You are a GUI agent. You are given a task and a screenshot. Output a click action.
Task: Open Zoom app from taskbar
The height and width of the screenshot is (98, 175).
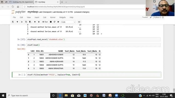click(116, 96)
